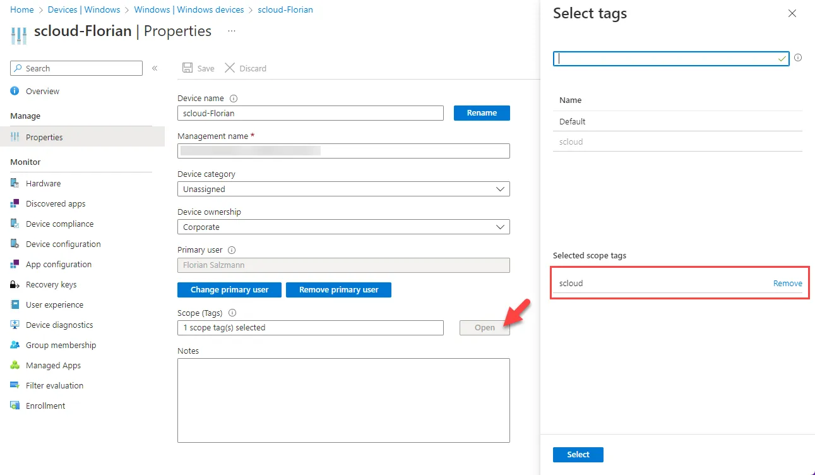Click the tag search box in Select tags
Image resolution: width=815 pixels, height=475 pixels.
point(671,58)
